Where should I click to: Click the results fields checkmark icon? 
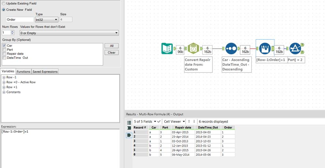[159, 122]
